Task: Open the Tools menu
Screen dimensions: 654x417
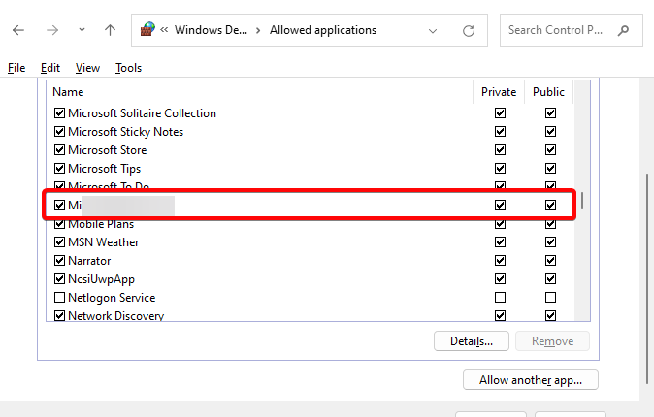Action: click(128, 68)
